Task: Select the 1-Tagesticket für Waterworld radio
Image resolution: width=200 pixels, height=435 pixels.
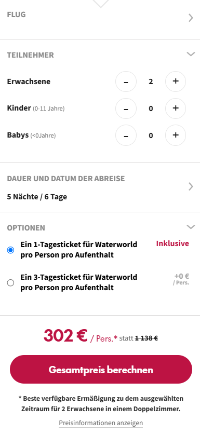Action: (x=10, y=250)
